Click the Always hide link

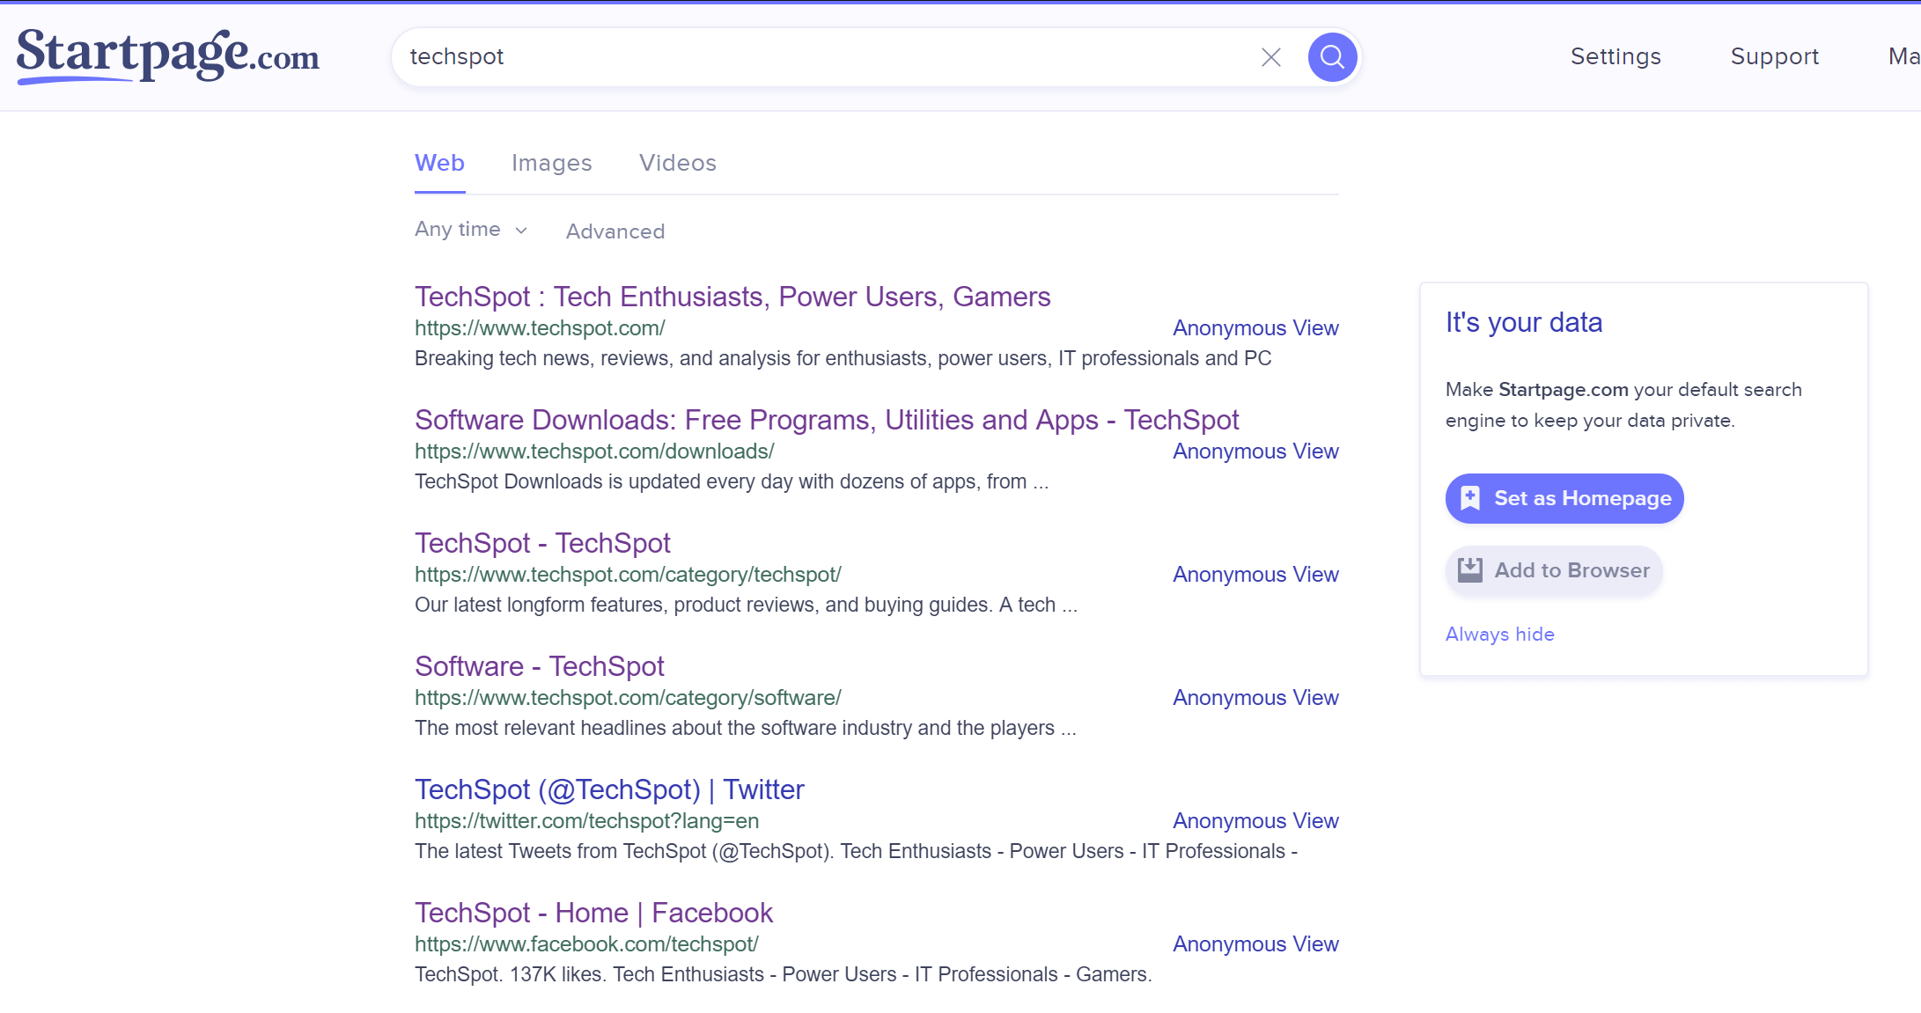click(1499, 635)
